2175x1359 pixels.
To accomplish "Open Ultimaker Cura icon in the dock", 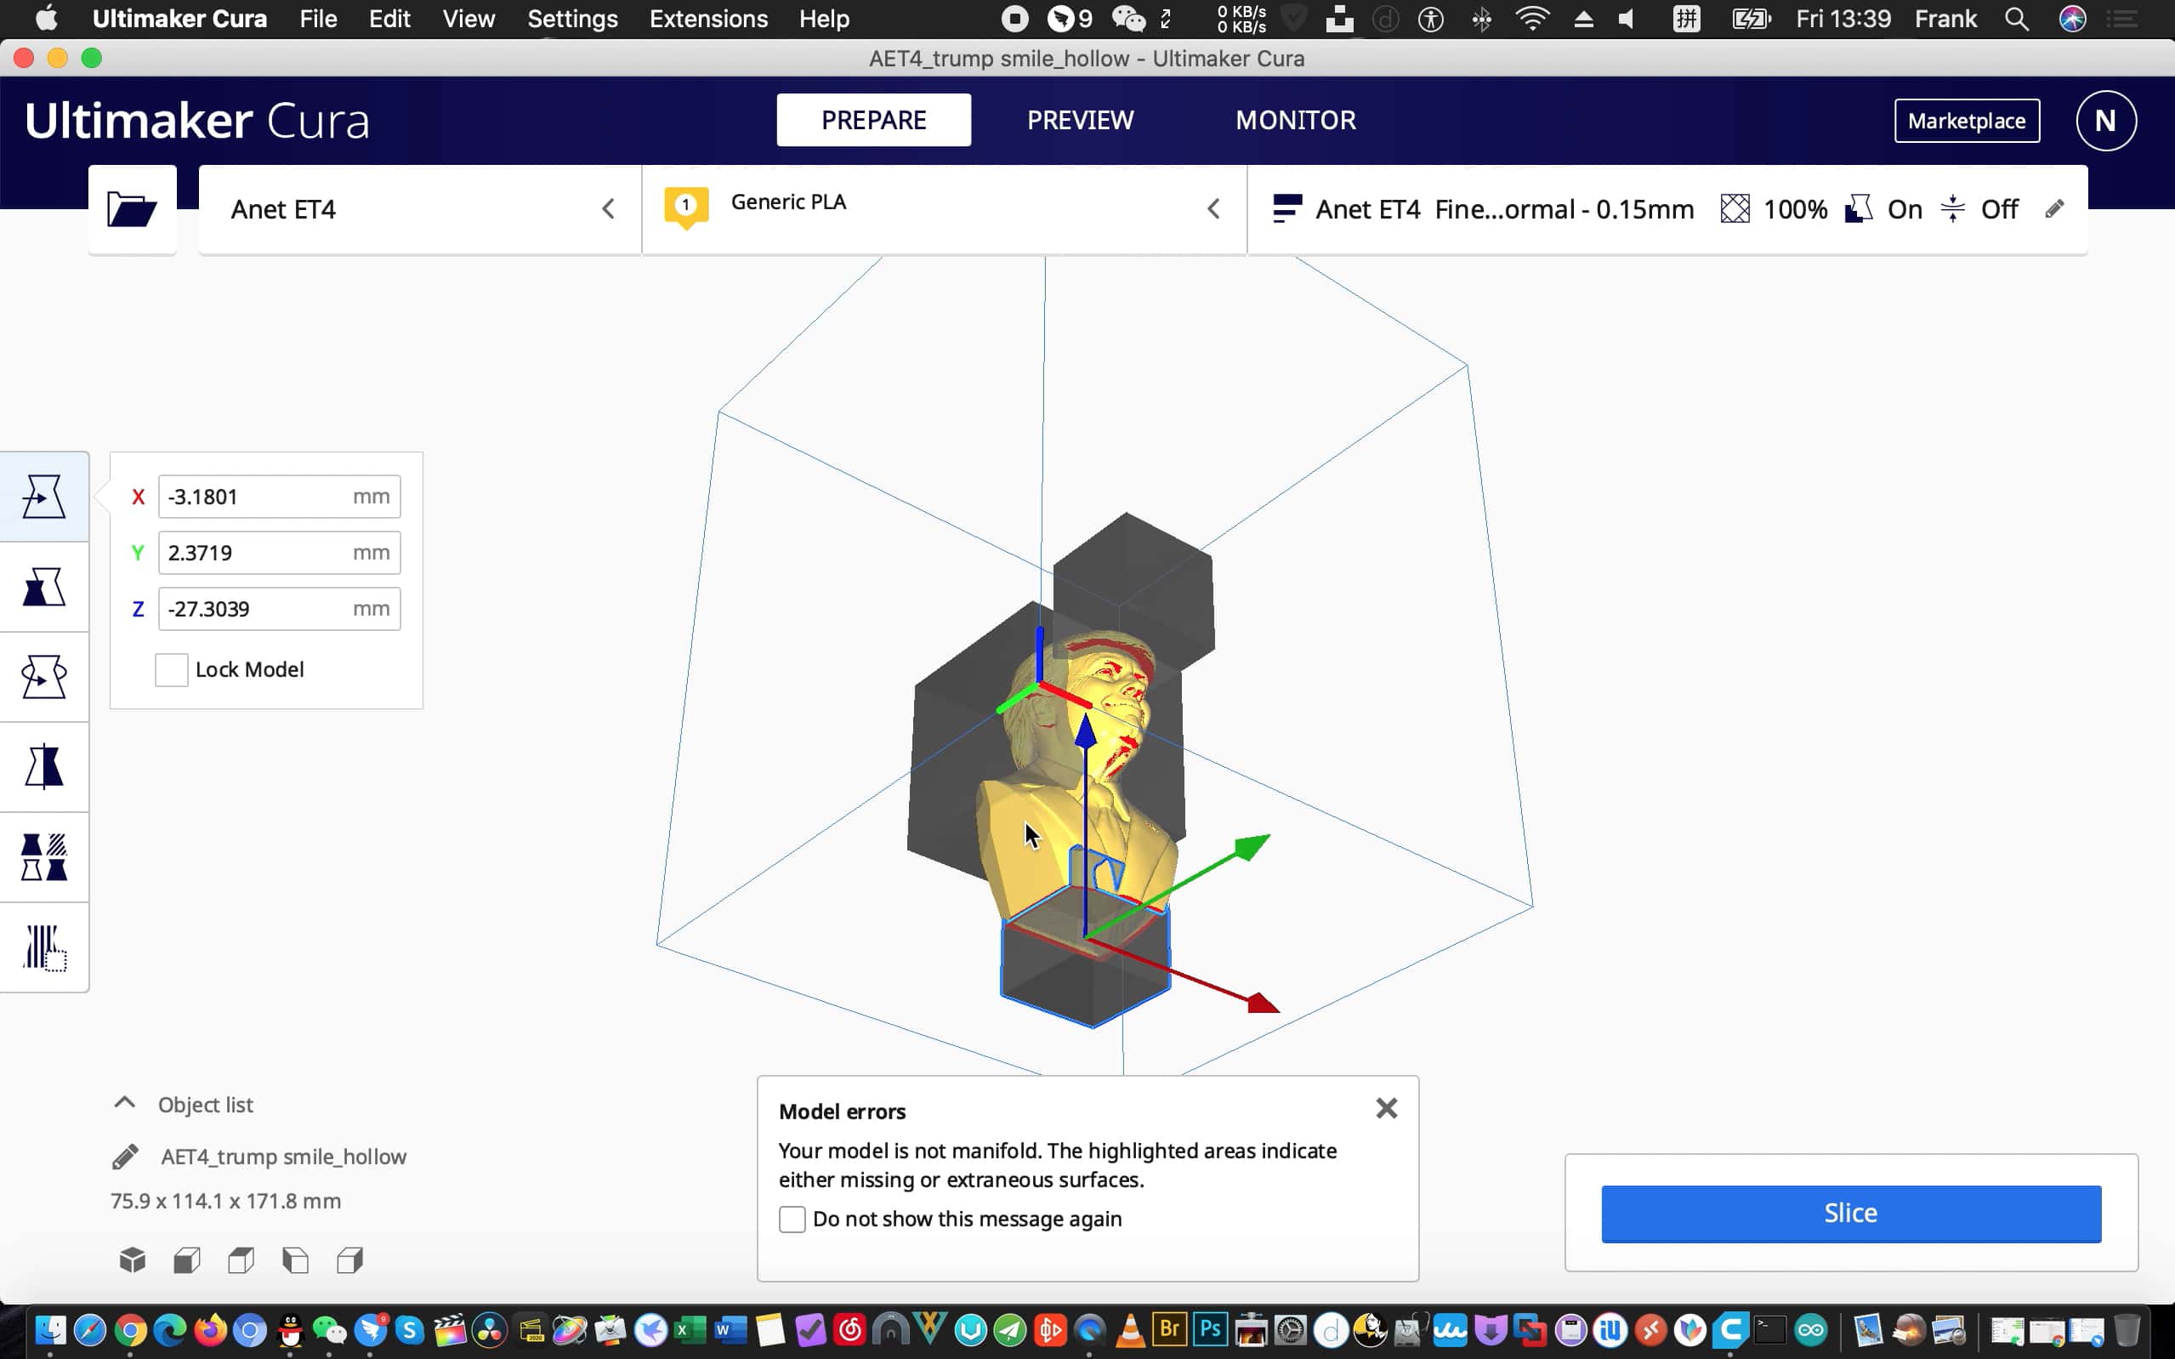I will [1729, 1329].
